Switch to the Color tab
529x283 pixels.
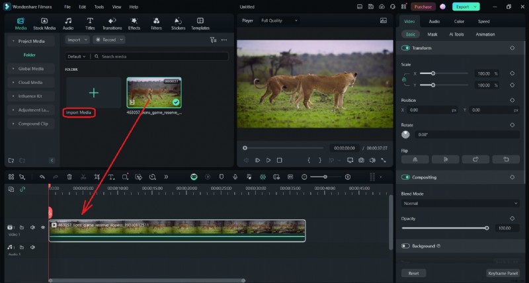(x=459, y=21)
